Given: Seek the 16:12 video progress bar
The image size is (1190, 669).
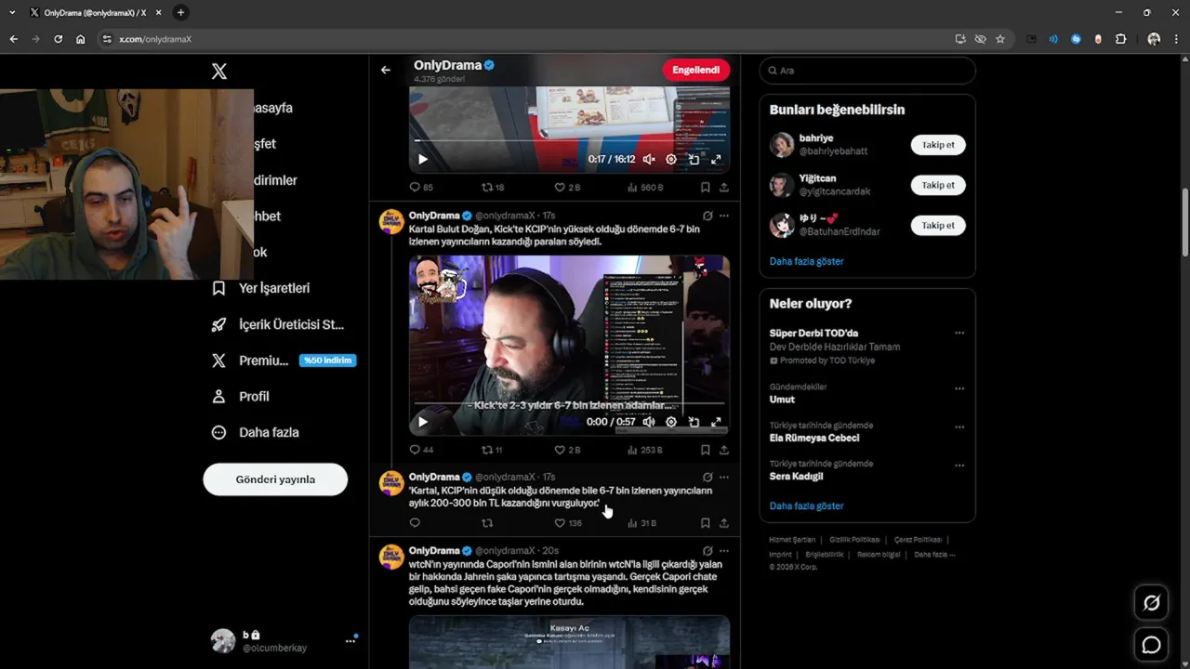Looking at the screenshot, I should tap(569, 141).
